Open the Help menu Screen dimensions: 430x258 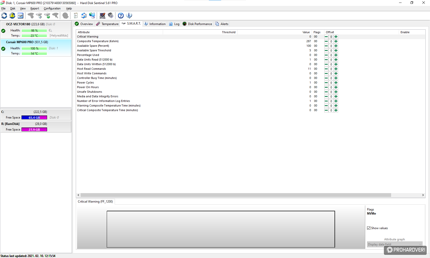(x=69, y=8)
